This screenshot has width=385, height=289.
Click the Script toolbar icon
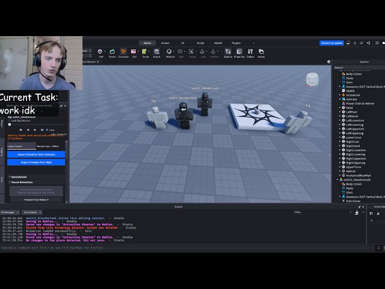pos(144,51)
